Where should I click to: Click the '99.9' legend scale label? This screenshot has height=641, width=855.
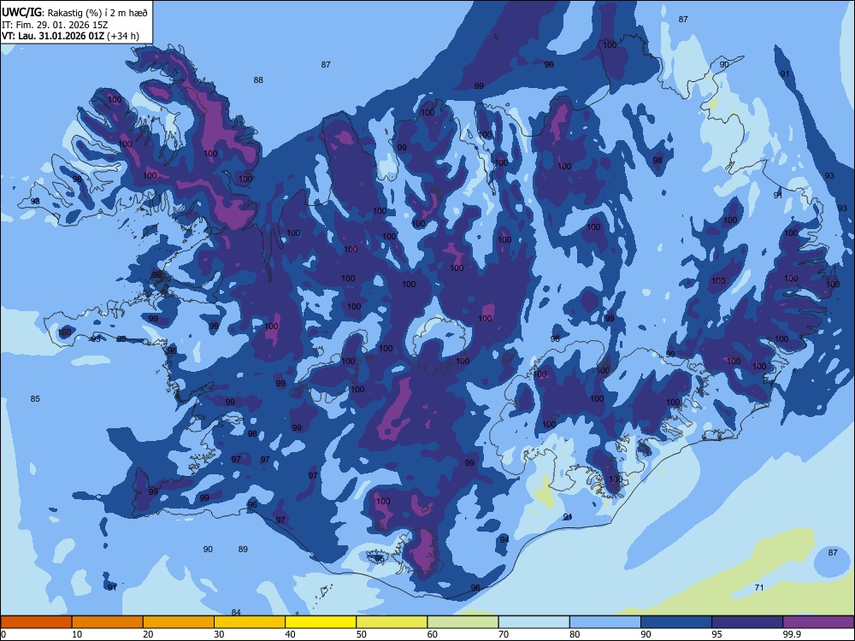tap(792, 634)
